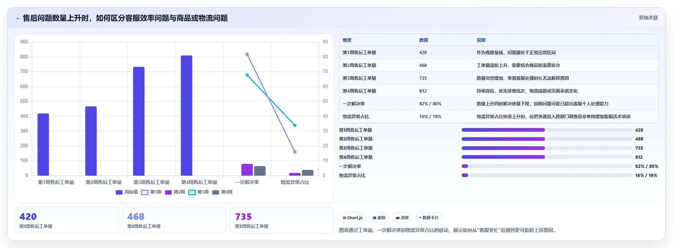Click the 735 stat card for 第3周售后工单量
This screenshot has height=248, width=673.
point(282,220)
